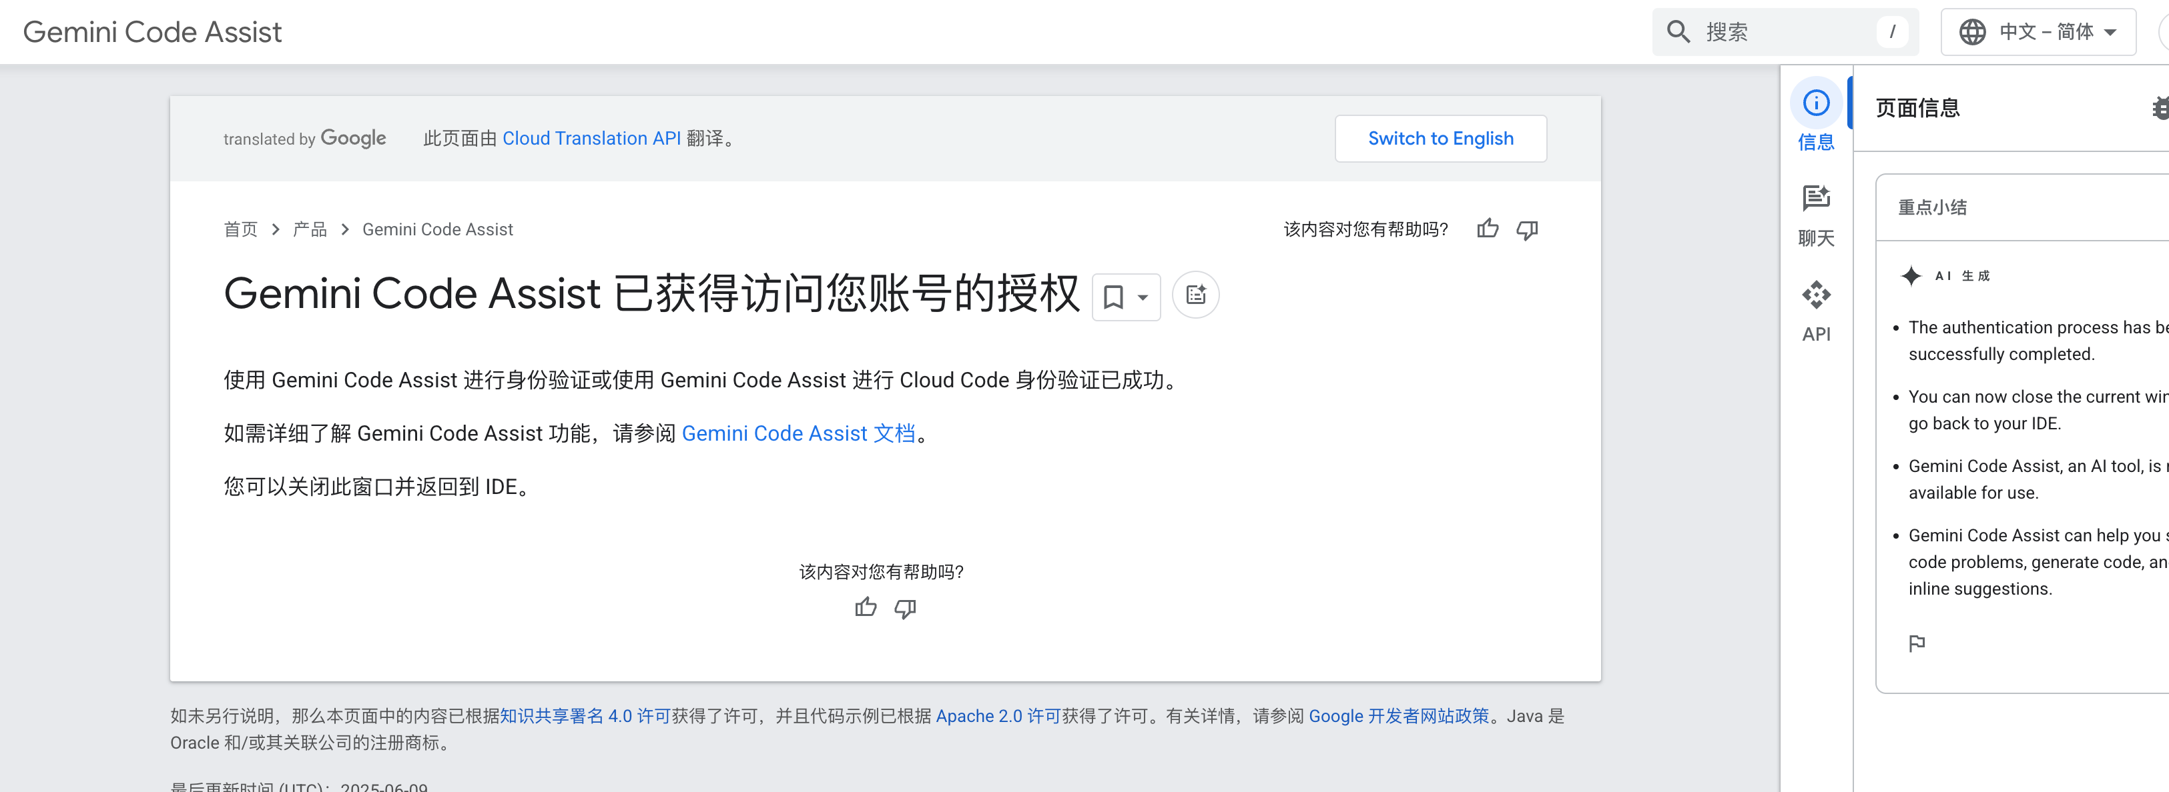Click the flag report icon in summary
This screenshot has height=792, width=2169.
tap(1917, 643)
